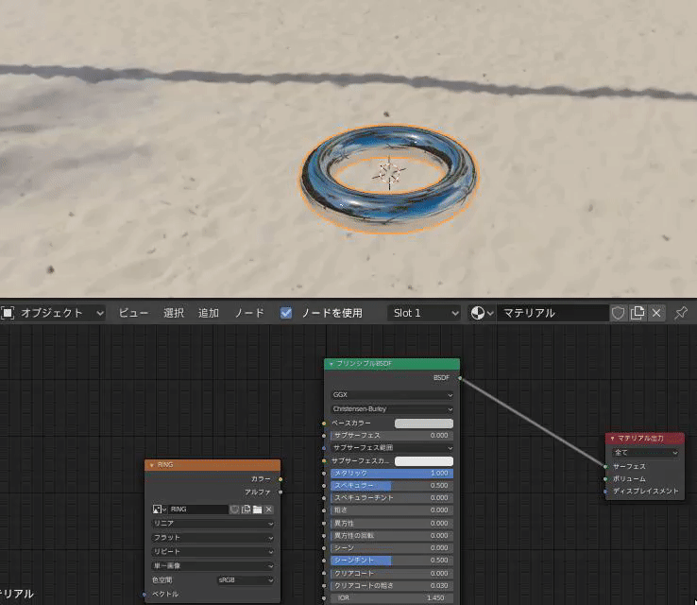Open image file with folder icon
Viewport: 697px width, 605px height.
pyautogui.click(x=258, y=510)
